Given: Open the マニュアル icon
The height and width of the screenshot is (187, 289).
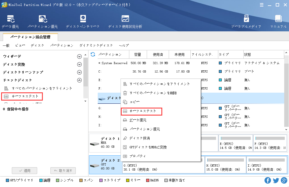Looking at the screenshot, I should click(x=278, y=22).
